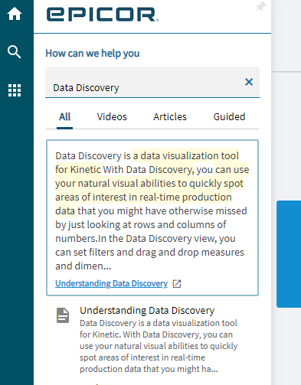The image size is (301, 385).
Task: Switch to the All tab
Action: [64, 117]
